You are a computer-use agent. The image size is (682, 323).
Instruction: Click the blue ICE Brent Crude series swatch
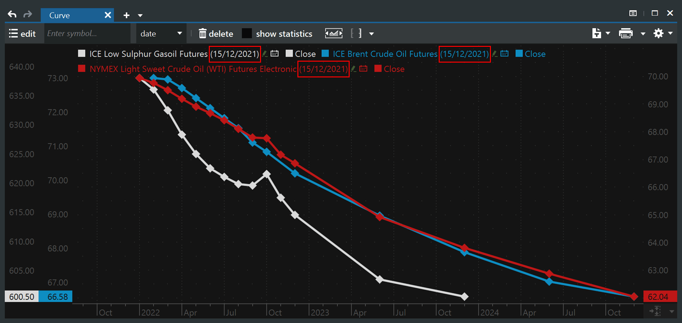326,54
